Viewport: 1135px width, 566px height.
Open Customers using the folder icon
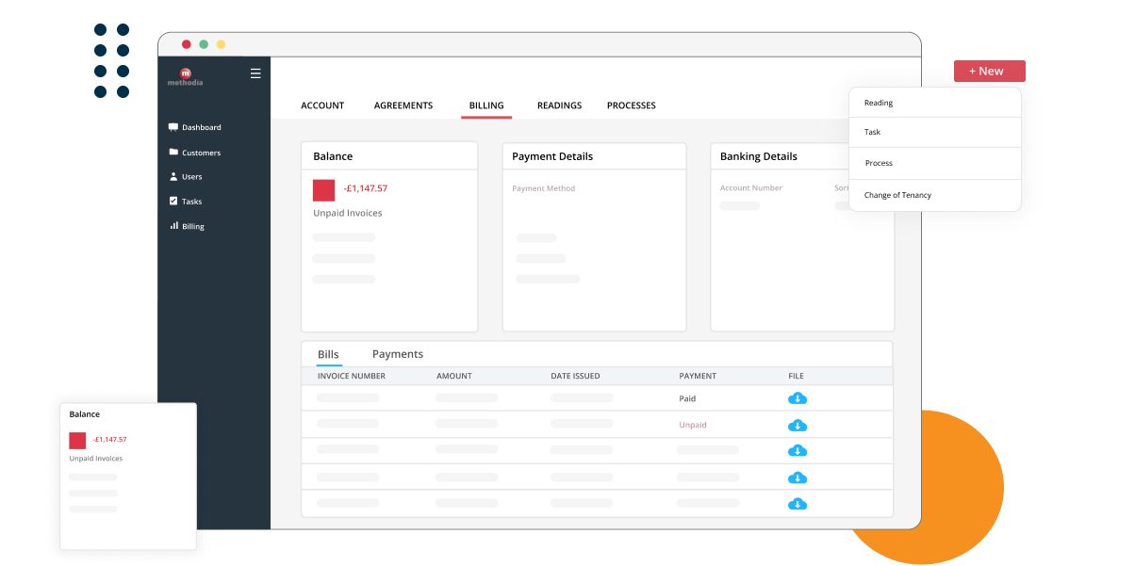point(173,152)
